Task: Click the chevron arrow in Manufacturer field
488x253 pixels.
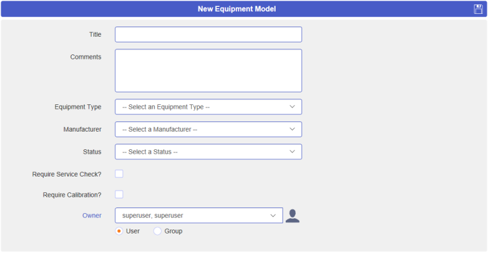Action: (x=292, y=129)
